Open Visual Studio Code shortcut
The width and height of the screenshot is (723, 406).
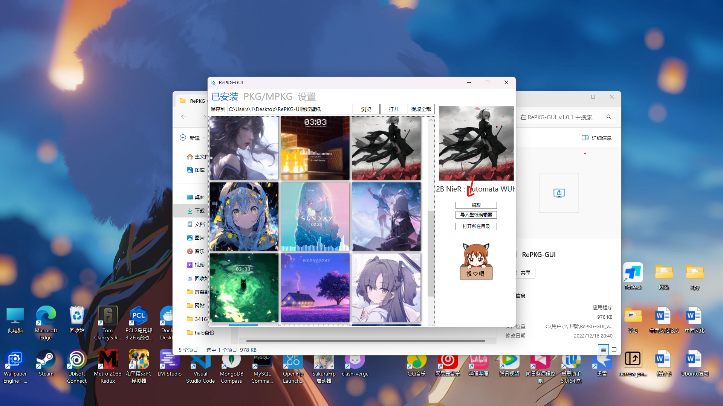[200, 369]
